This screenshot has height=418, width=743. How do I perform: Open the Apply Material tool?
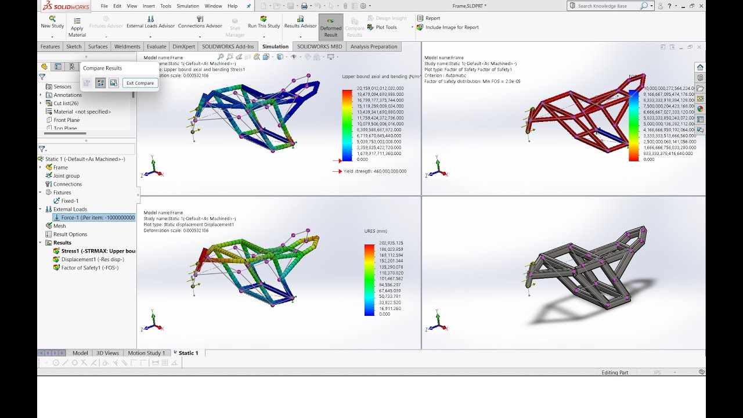77,28
